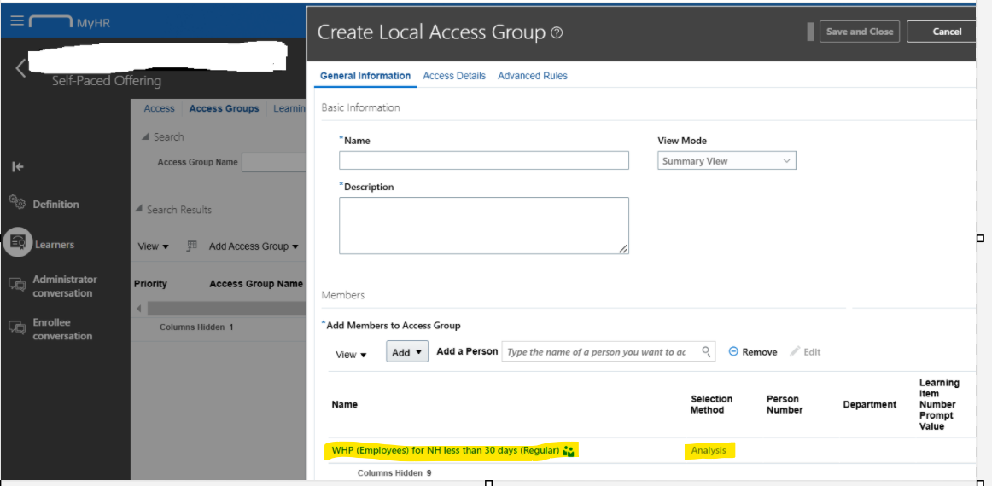Image resolution: width=992 pixels, height=486 pixels.
Task: Click the Administrator conversation label
Action: [x=65, y=286]
